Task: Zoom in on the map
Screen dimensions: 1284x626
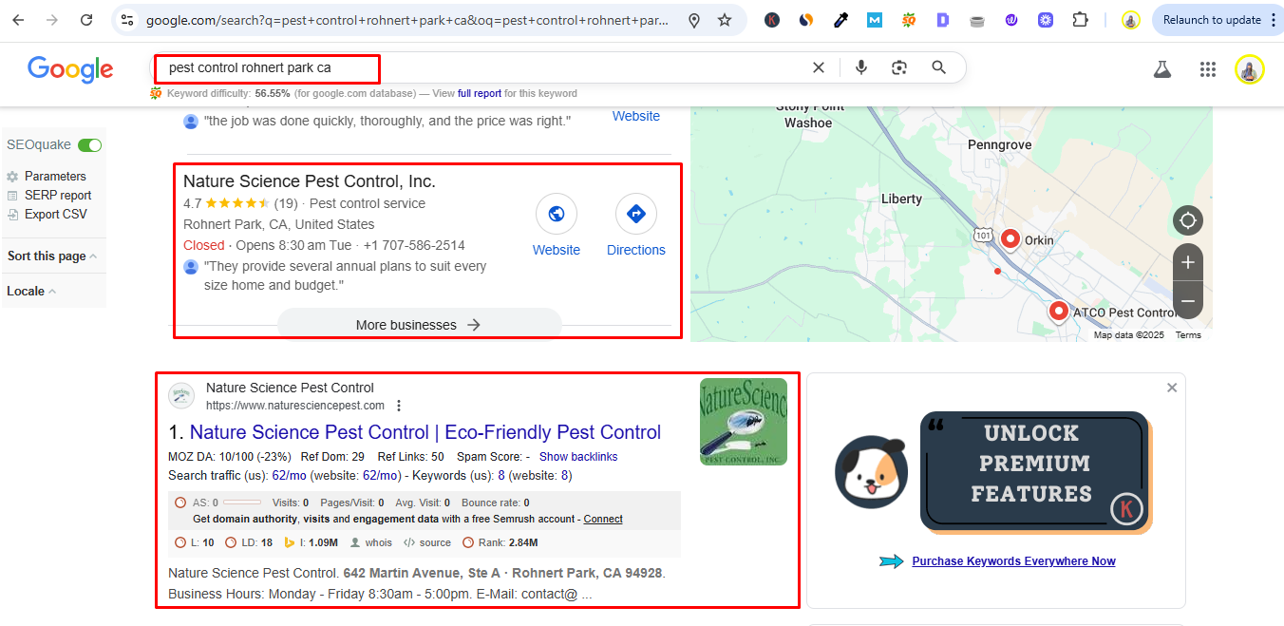Action: pos(1188,262)
